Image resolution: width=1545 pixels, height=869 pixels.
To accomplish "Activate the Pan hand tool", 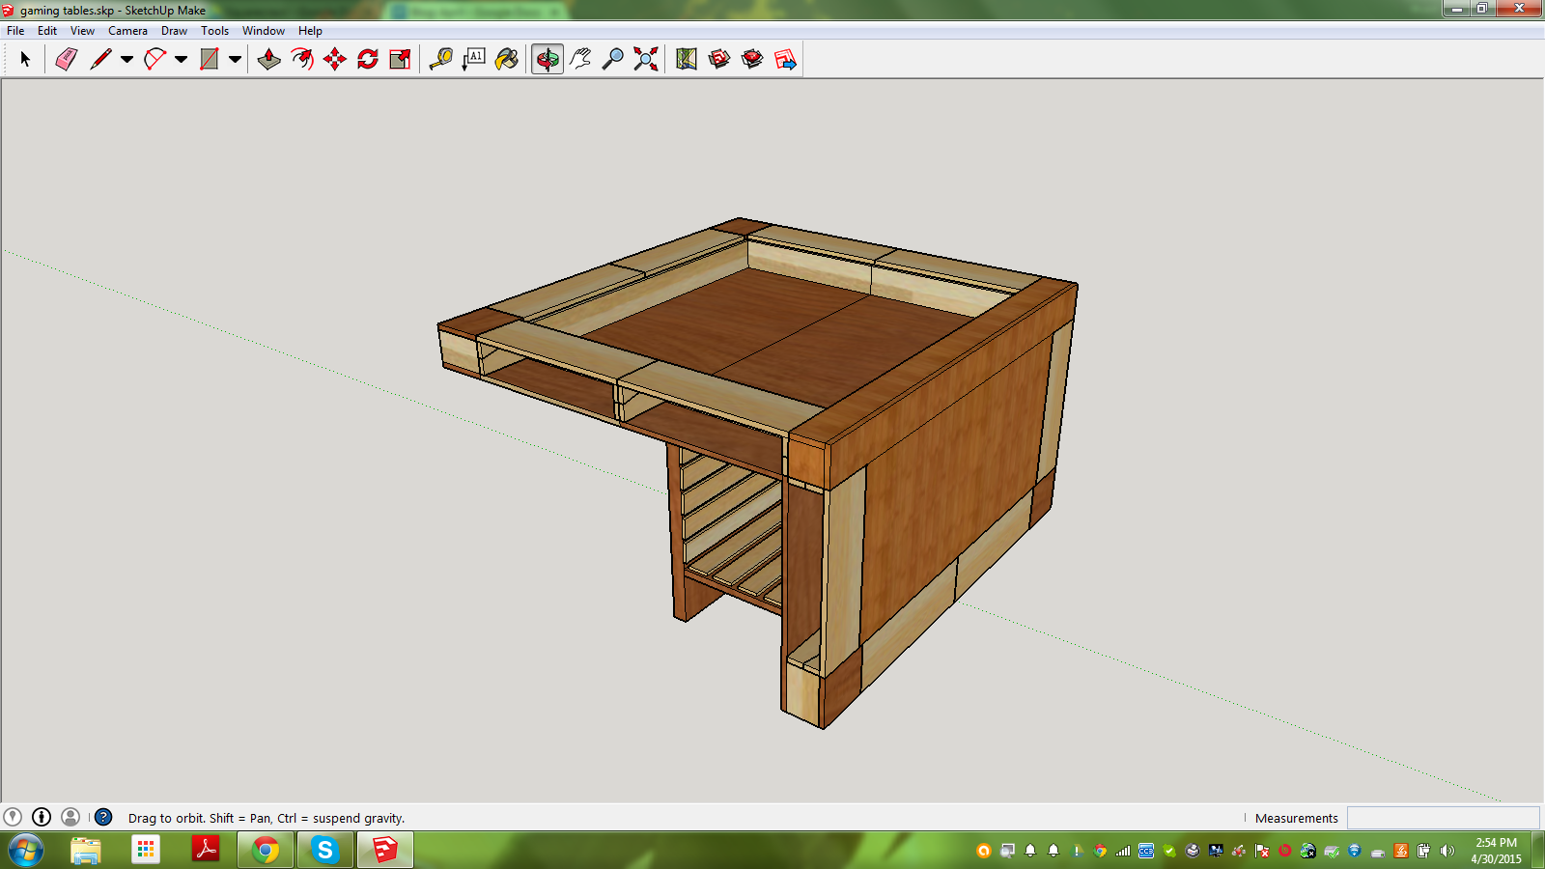I will (580, 60).
